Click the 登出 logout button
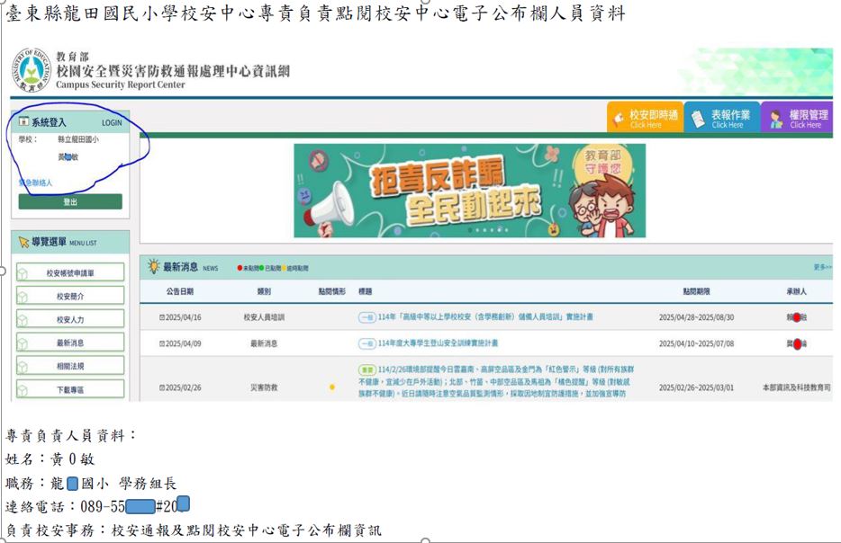Screen dimensions: 841x543 (x=70, y=202)
